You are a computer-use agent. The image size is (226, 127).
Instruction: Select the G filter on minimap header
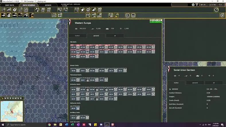[13, 98]
